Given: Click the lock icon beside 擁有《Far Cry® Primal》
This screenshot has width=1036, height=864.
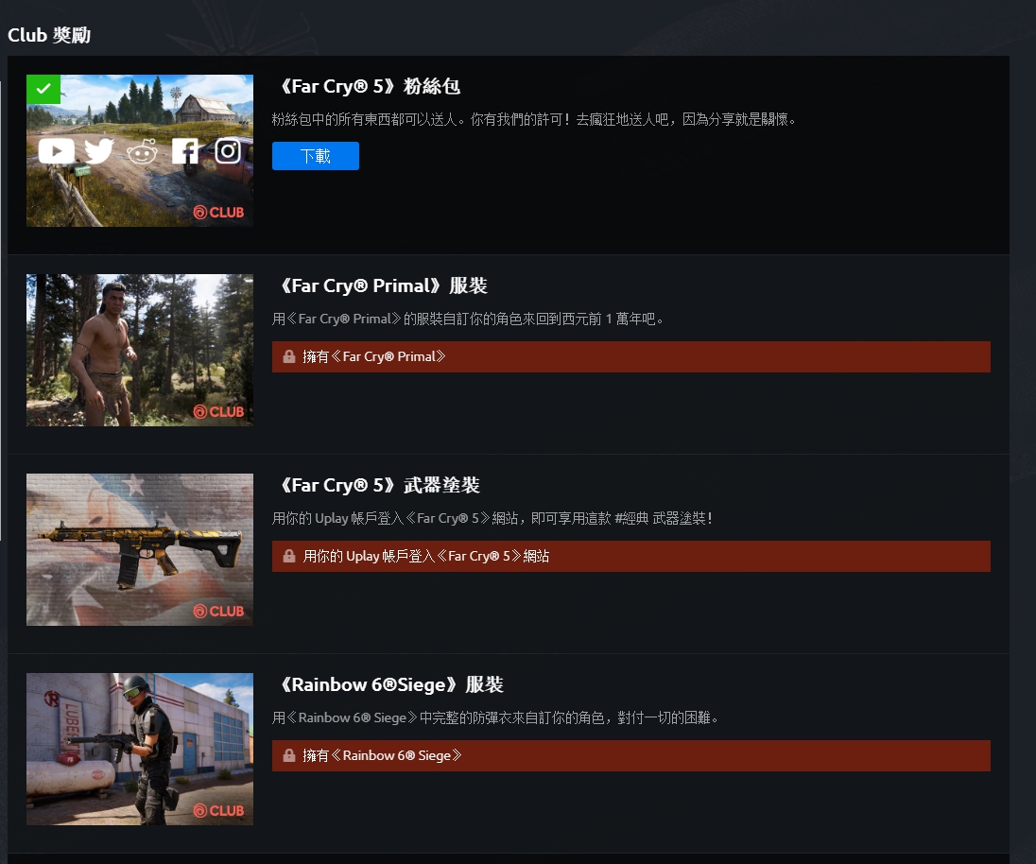Looking at the screenshot, I should point(288,356).
